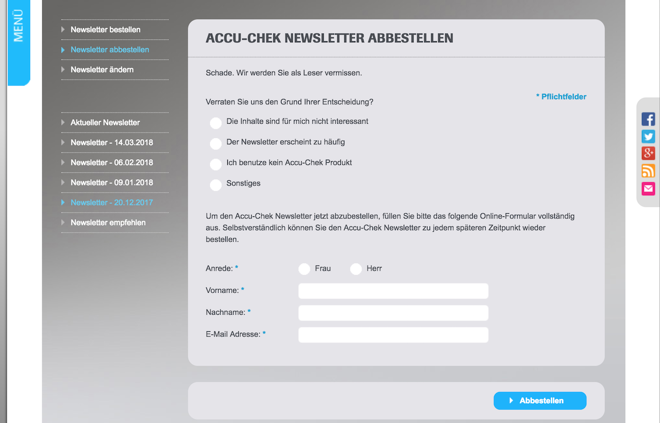Select 'Frau' as Anrede

304,269
